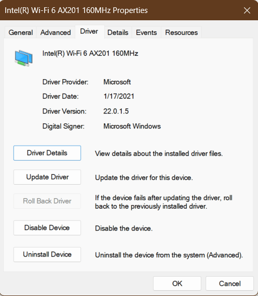The image size is (258, 296).
Task: Confirm with the OK button
Action: click(177, 284)
